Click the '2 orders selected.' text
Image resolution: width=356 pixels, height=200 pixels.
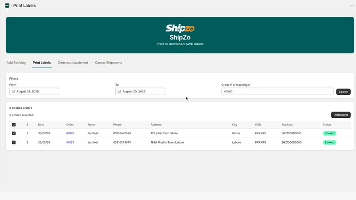click(22, 115)
